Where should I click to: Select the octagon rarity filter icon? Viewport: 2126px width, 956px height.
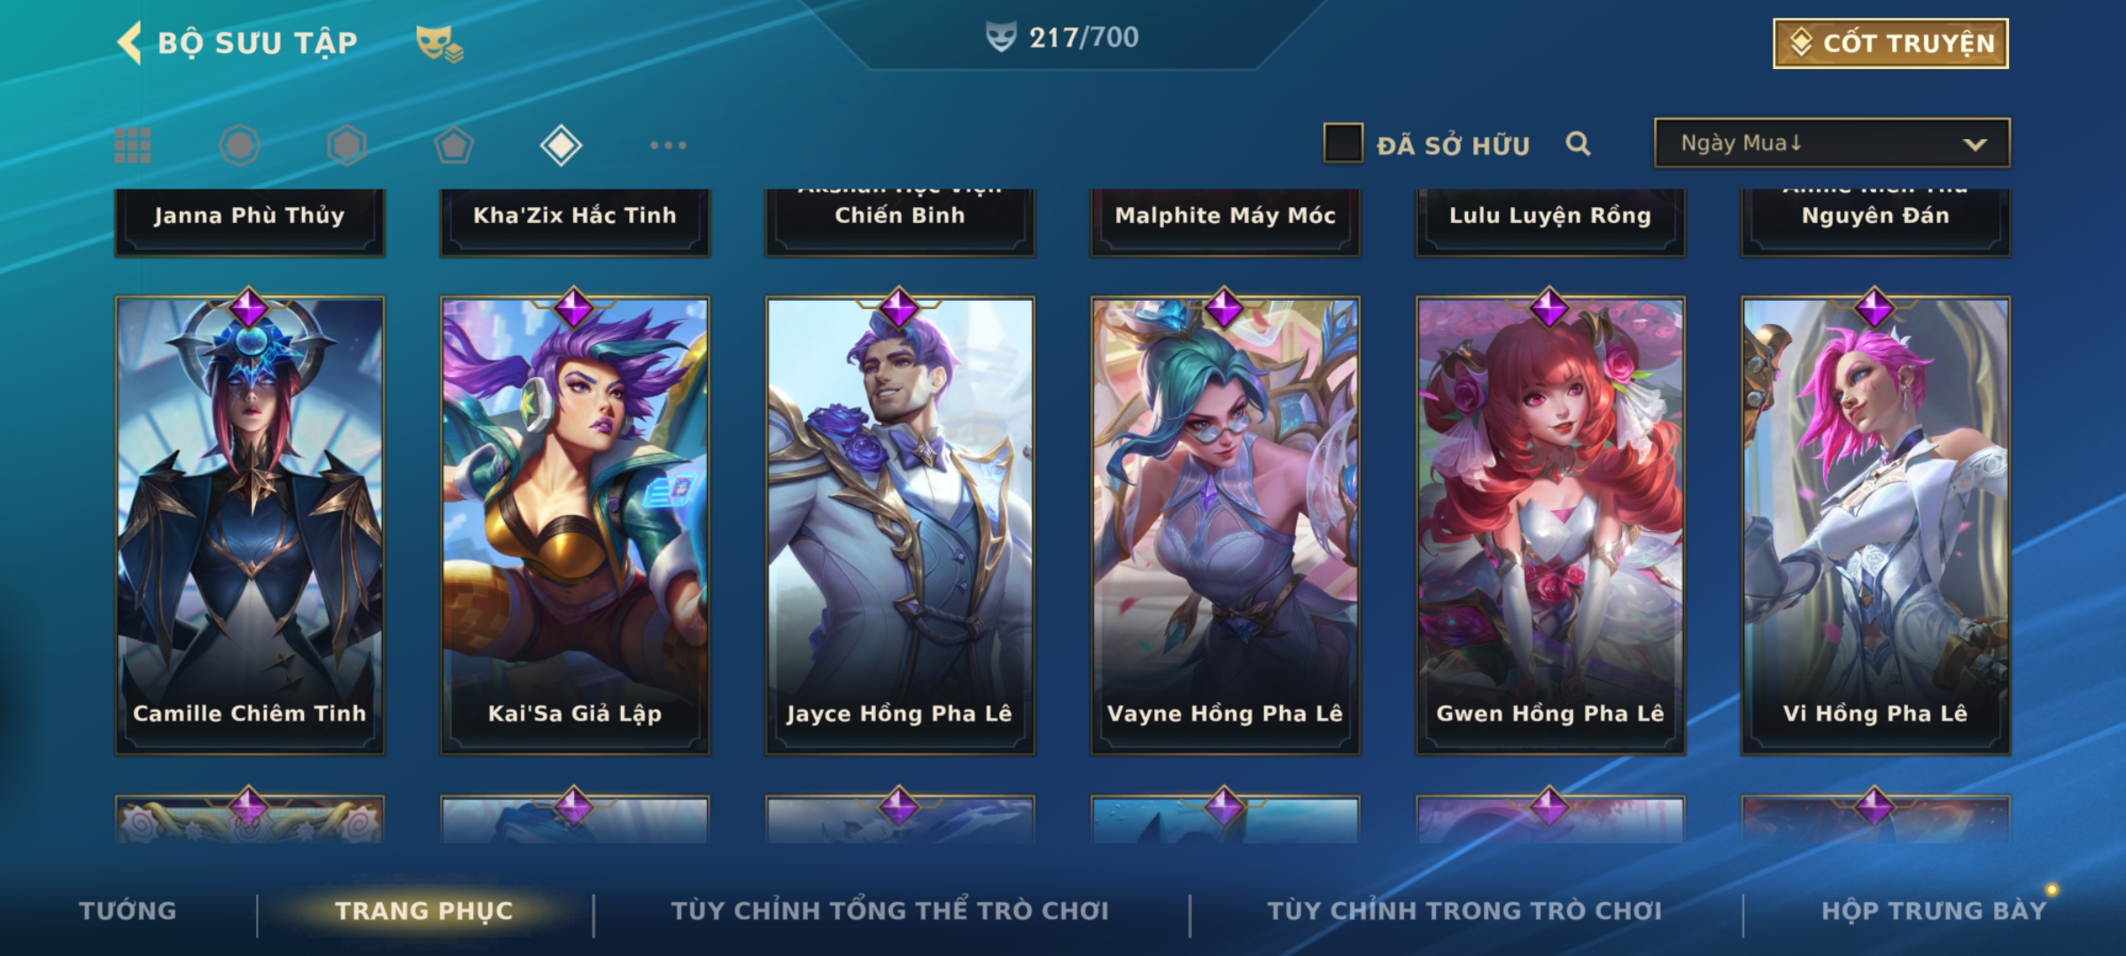coord(240,145)
